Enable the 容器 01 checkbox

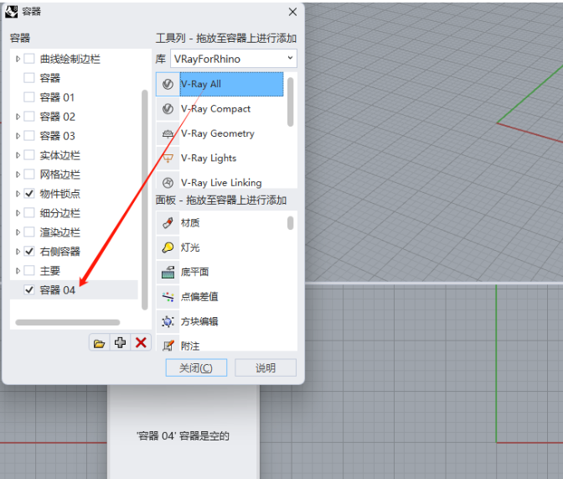click(x=29, y=97)
